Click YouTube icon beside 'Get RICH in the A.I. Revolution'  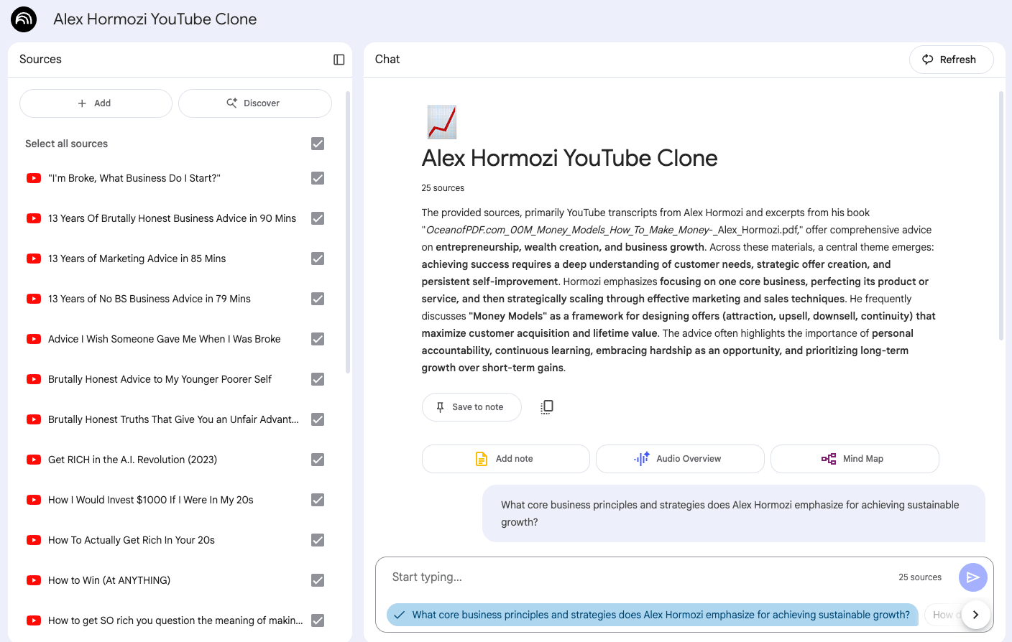[x=34, y=460]
